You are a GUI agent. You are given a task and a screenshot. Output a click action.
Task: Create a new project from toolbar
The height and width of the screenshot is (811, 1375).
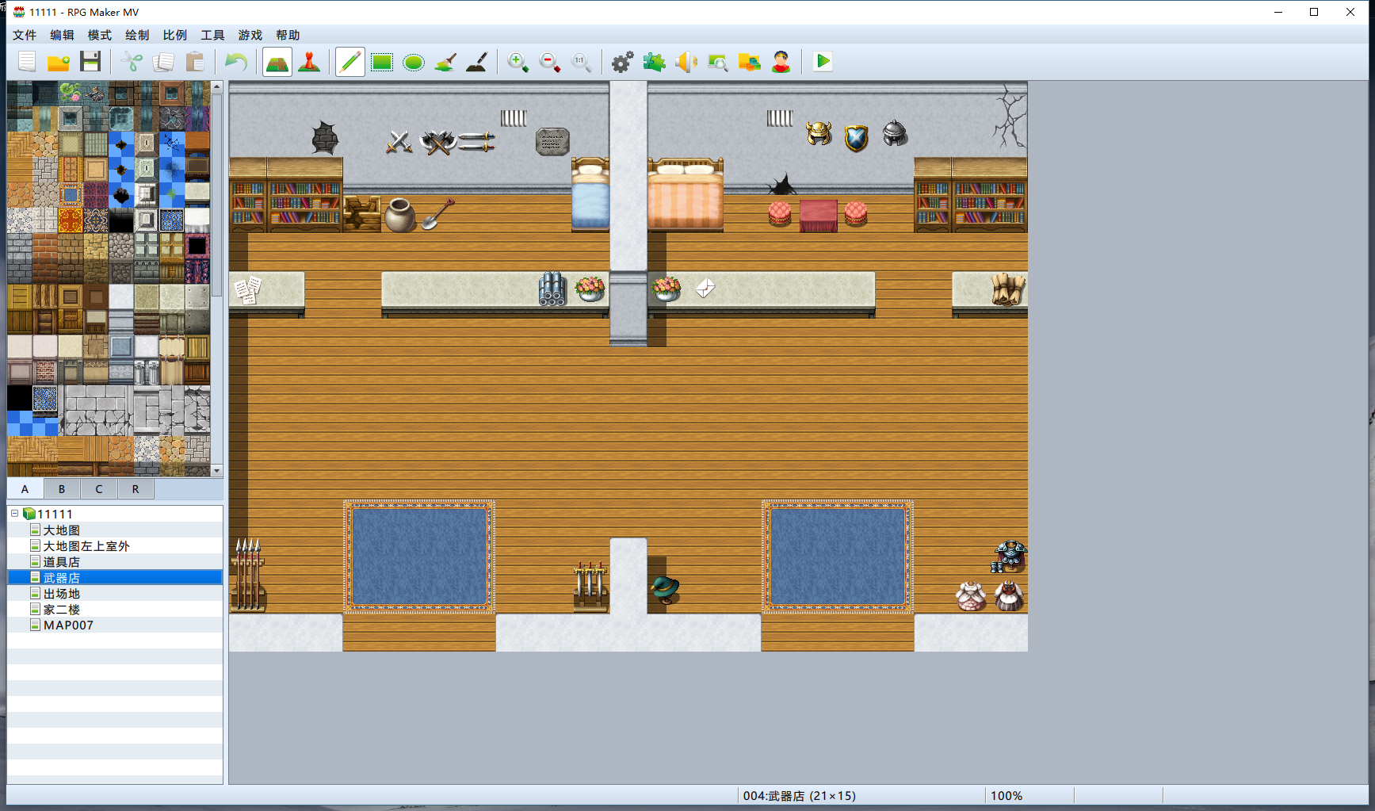[27, 62]
